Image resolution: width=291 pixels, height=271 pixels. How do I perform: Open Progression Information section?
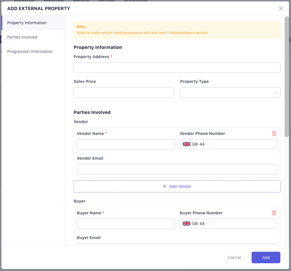(x=30, y=51)
